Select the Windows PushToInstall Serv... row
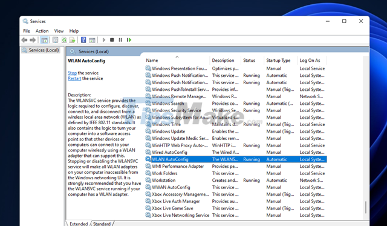Image resolution: width=387 pixels, height=226 pixels. pyautogui.click(x=236, y=90)
